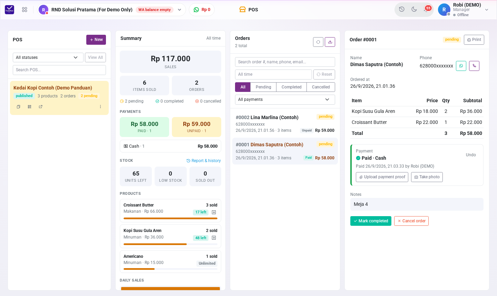
Task: Open the All statuses dropdown
Action: click(x=48, y=57)
